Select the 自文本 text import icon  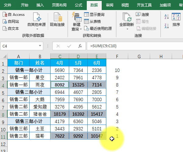click(x=5, y=28)
